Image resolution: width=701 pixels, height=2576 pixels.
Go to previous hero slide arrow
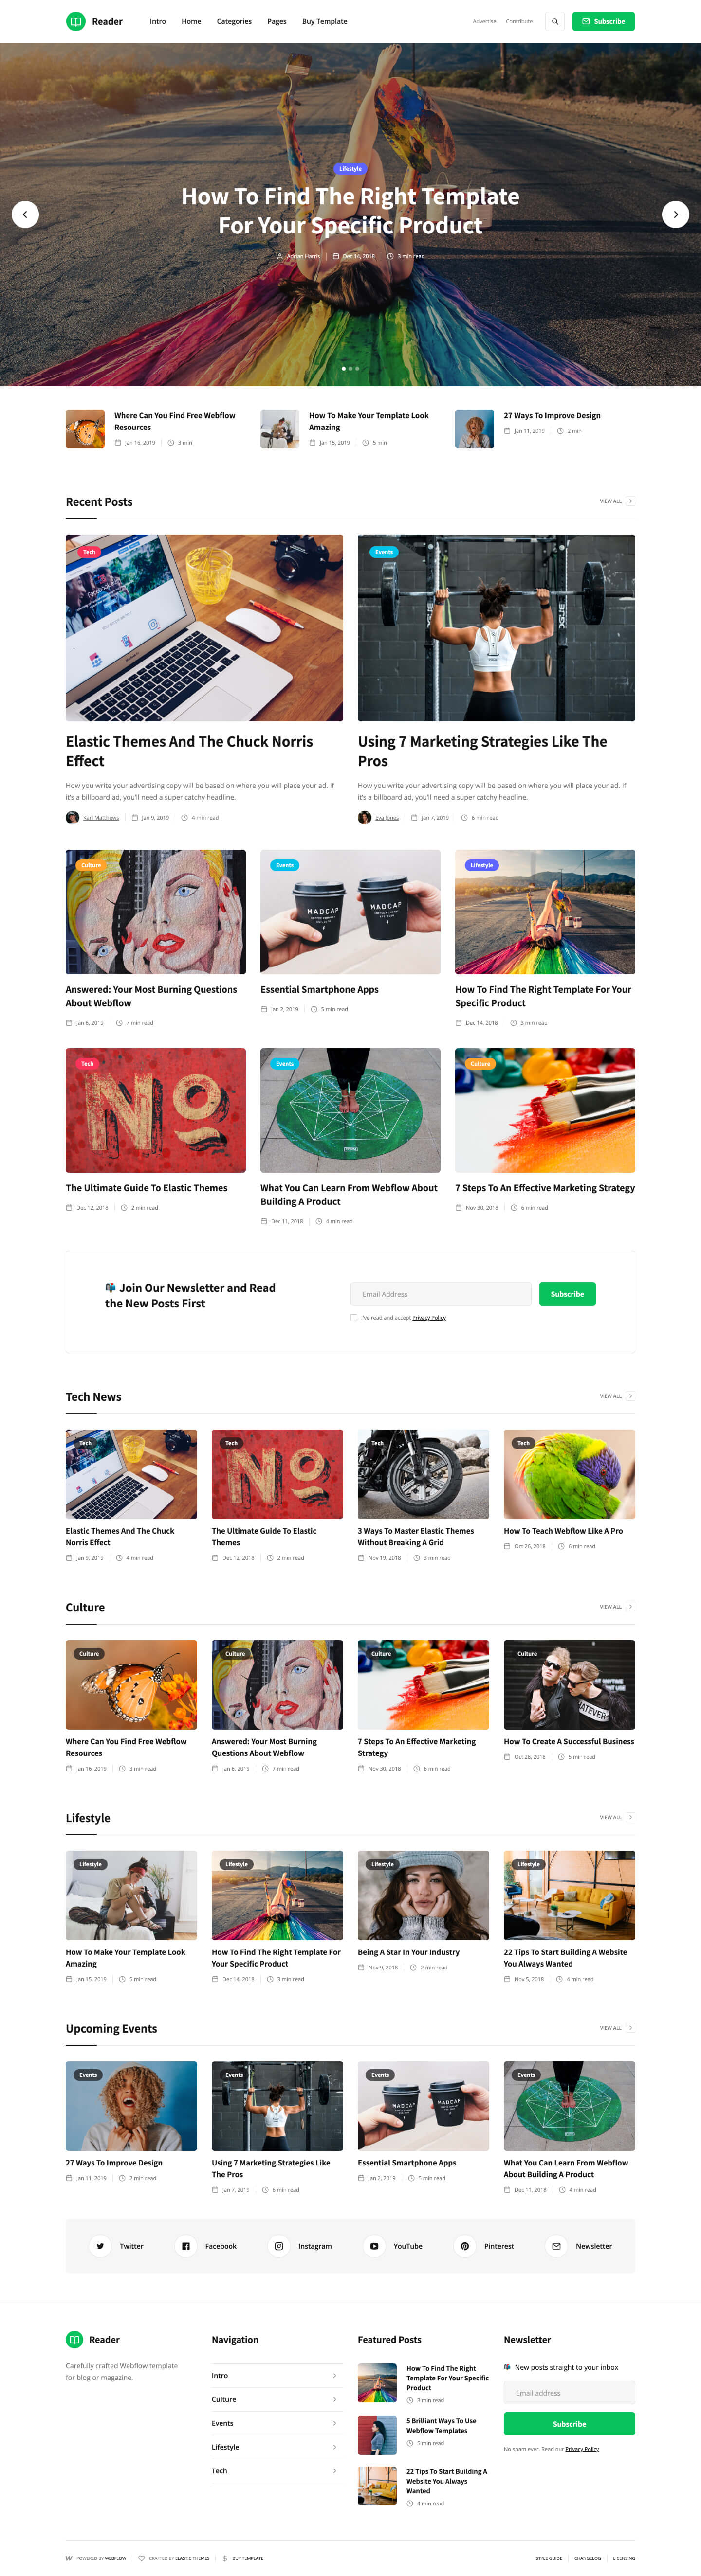coord(25,214)
